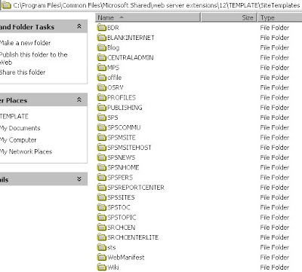Viewport: 302px width, 272px height.
Task: Select the SPSMSITEHOST folder name
Action: (x=129, y=148)
